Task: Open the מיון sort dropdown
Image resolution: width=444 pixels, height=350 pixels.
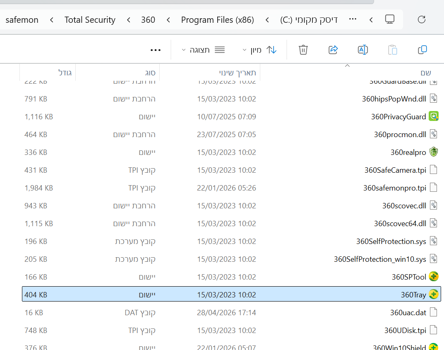Action: [x=259, y=50]
